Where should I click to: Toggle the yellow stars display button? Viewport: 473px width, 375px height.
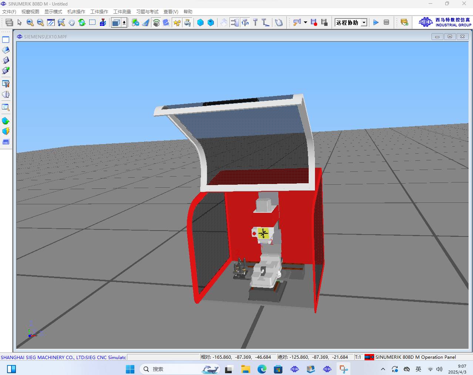click(177, 23)
